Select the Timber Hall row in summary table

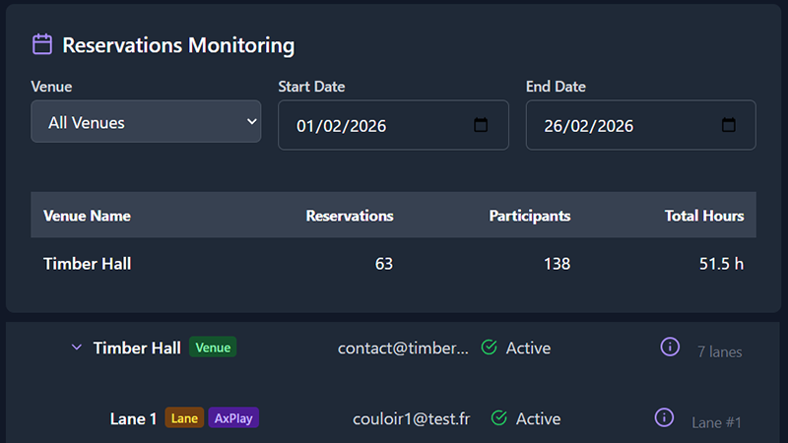click(88, 264)
